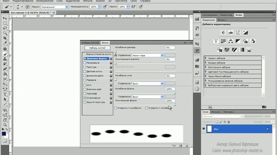277x155 pixels.
Task: Expand Черно-белое наборов presets
Action: coord(206,76)
